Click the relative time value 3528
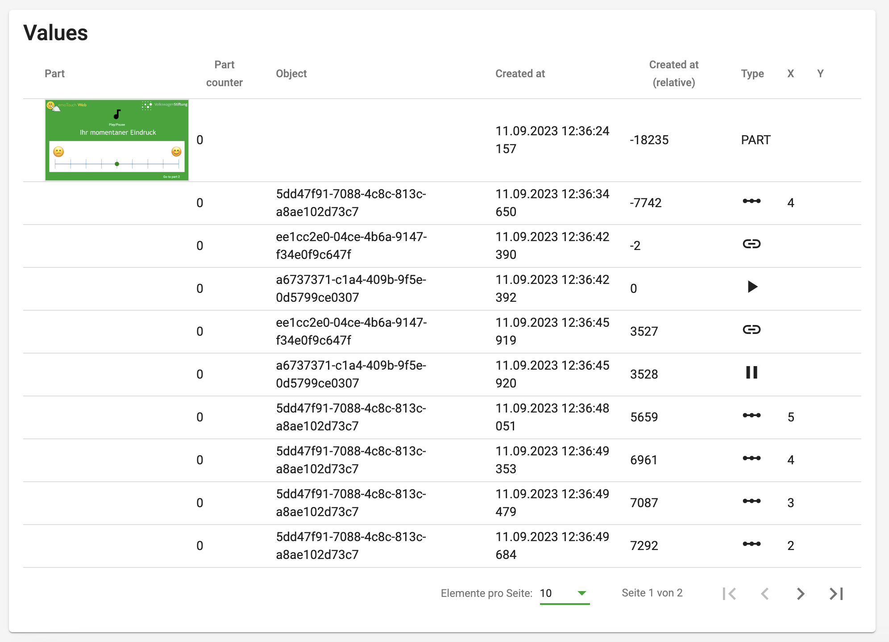This screenshot has height=642, width=889. (644, 375)
